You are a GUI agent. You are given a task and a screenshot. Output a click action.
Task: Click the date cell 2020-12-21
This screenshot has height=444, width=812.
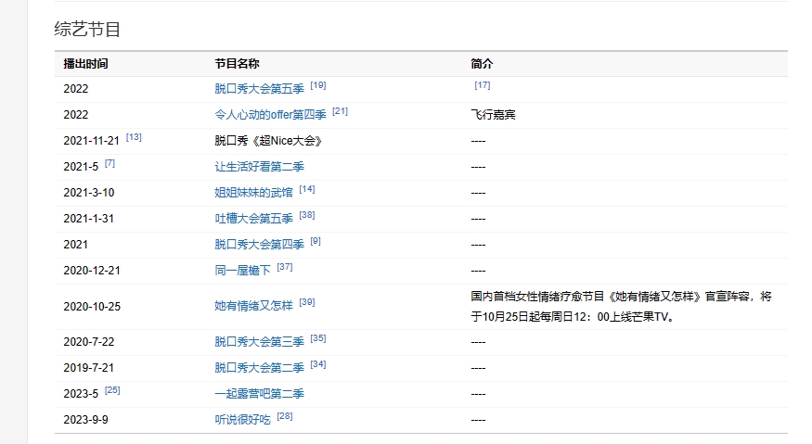click(92, 270)
